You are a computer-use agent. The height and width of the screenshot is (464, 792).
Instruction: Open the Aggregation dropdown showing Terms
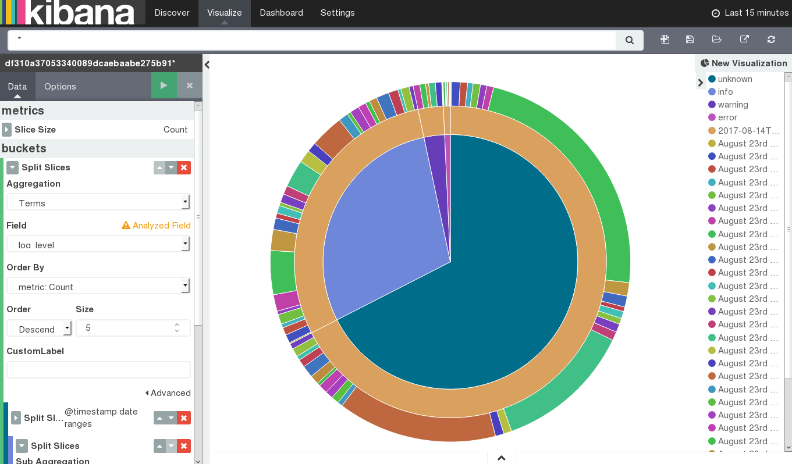pos(98,203)
